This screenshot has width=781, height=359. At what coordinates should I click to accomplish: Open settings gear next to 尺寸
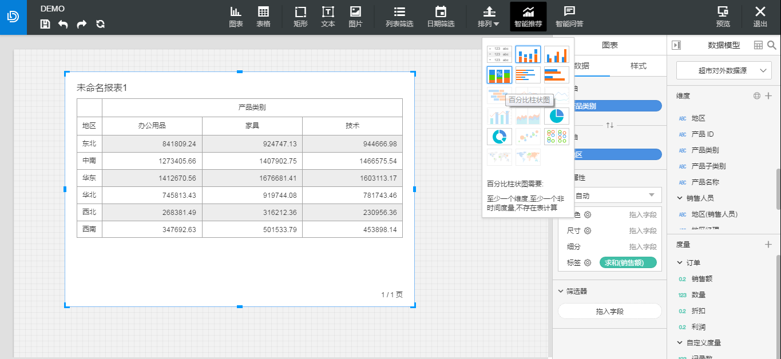tap(588, 231)
